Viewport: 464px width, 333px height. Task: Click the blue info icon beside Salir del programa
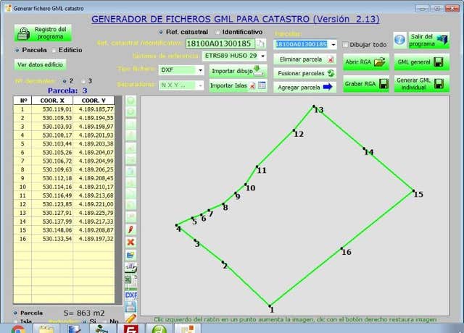(x=399, y=40)
